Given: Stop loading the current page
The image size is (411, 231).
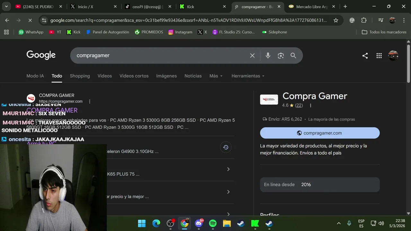Looking at the screenshot, I should 30,20.
